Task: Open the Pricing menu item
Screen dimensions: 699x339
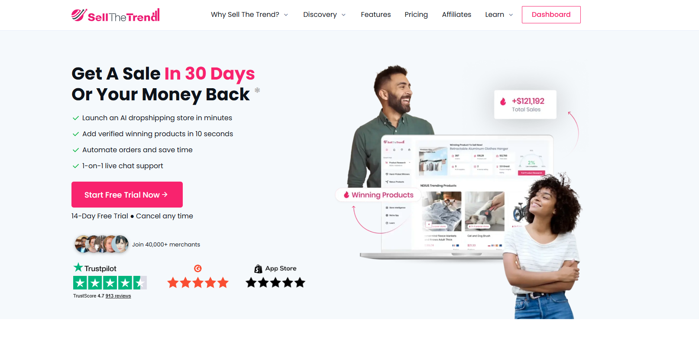Action: (x=416, y=15)
